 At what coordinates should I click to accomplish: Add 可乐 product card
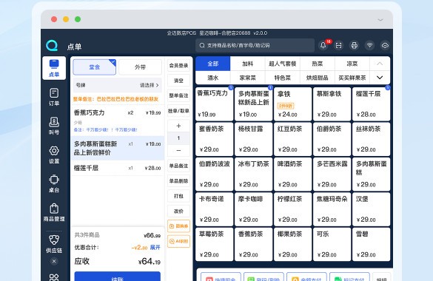point(332,244)
